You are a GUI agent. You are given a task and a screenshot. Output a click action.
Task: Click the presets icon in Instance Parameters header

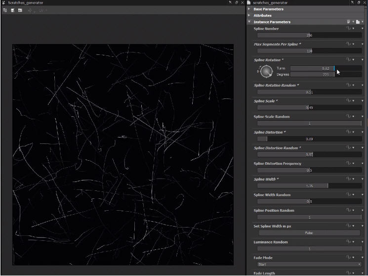pyautogui.click(x=349, y=22)
